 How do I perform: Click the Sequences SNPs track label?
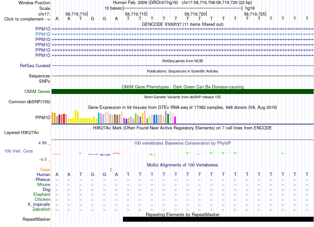(x=39, y=79)
